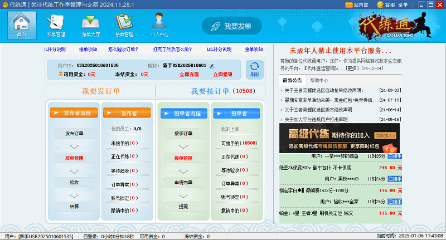This screenshot has width=446, height=240.
Task: Open 可接手的(10508) entry
Action: tap(239, 143)
